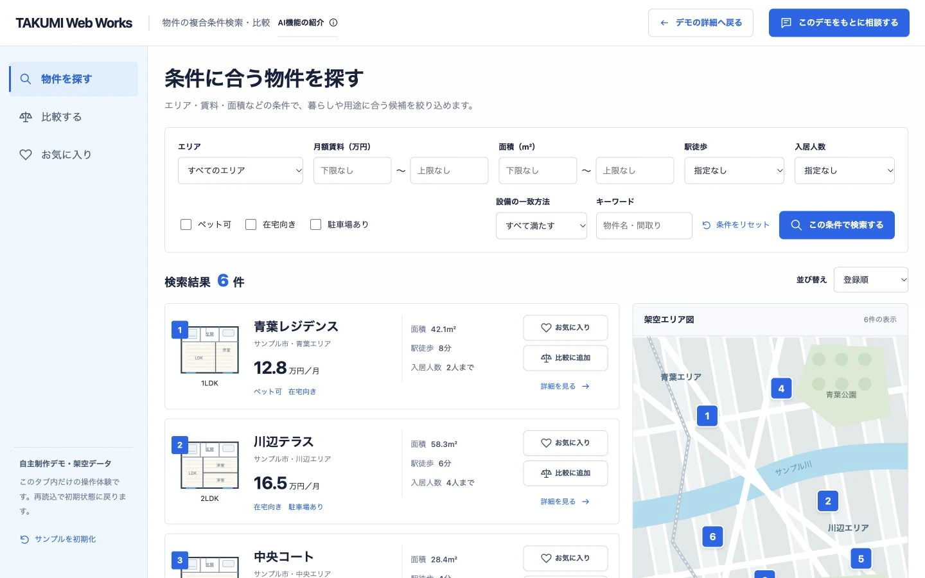The height and width of the screenshot is (578, 925).
Task: Tick the 駐車場あり checkbox
Action: [x=316, y=225]
